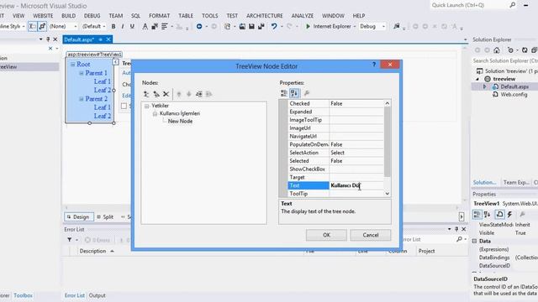Remove the selected node with the X icon
Viewport: 538px width, 302px height.
coord(166,94)
